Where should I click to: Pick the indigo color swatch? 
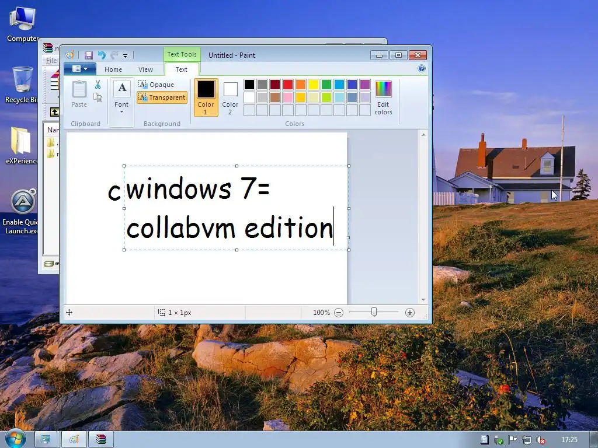tap(352, 84)
